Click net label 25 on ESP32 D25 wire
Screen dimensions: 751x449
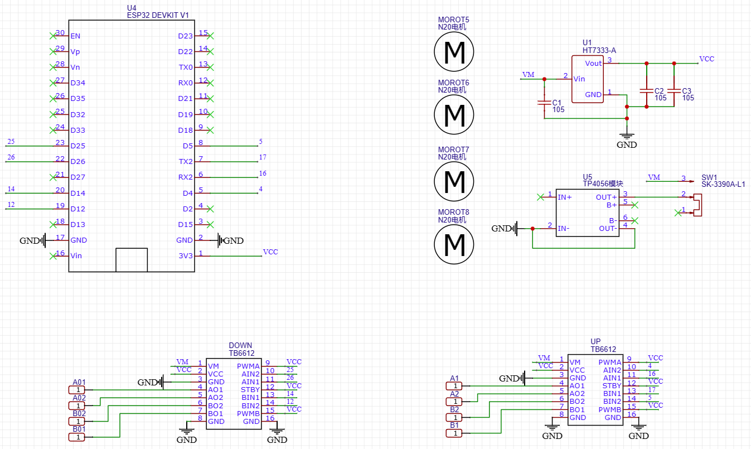pos(11,142)
